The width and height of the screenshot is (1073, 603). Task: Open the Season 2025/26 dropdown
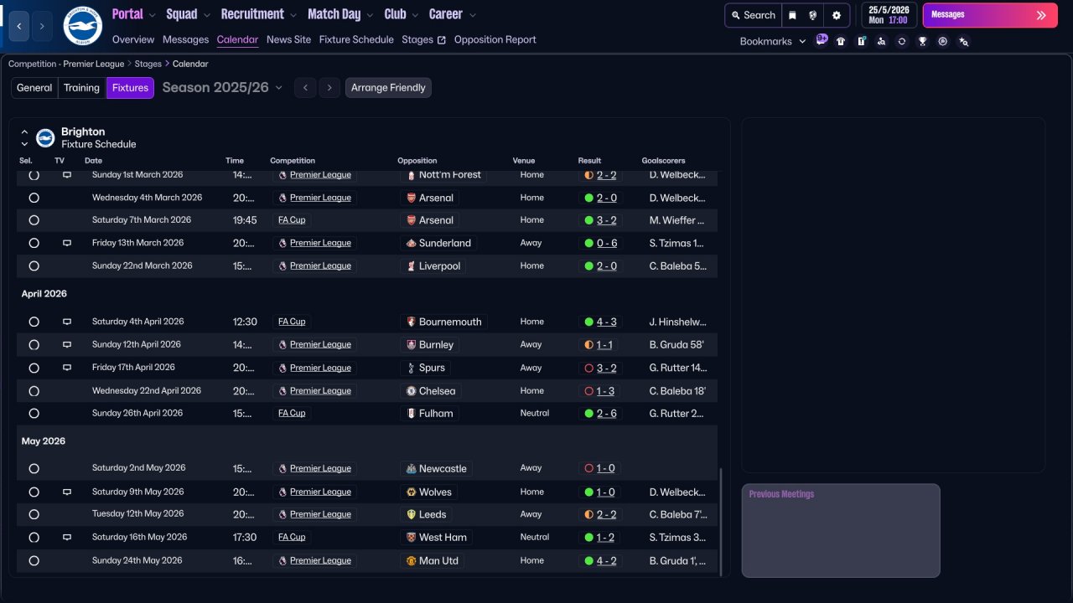tap(222, 87)
